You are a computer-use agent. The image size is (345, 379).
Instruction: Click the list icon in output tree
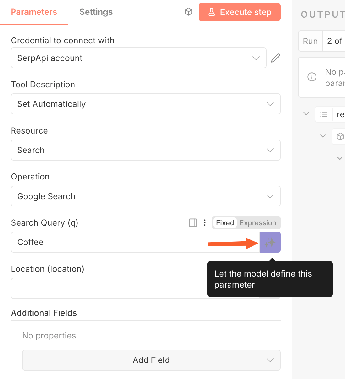pyautogui.click(x=324, y=114)
